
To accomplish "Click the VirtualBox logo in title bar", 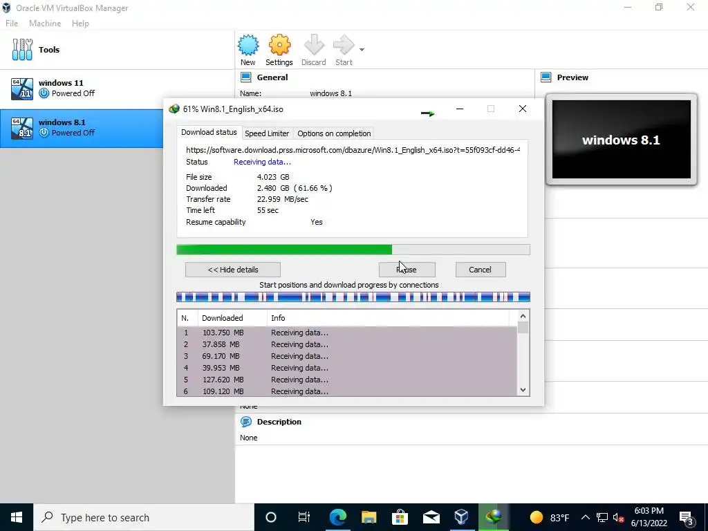I will [x=6, y=8].
